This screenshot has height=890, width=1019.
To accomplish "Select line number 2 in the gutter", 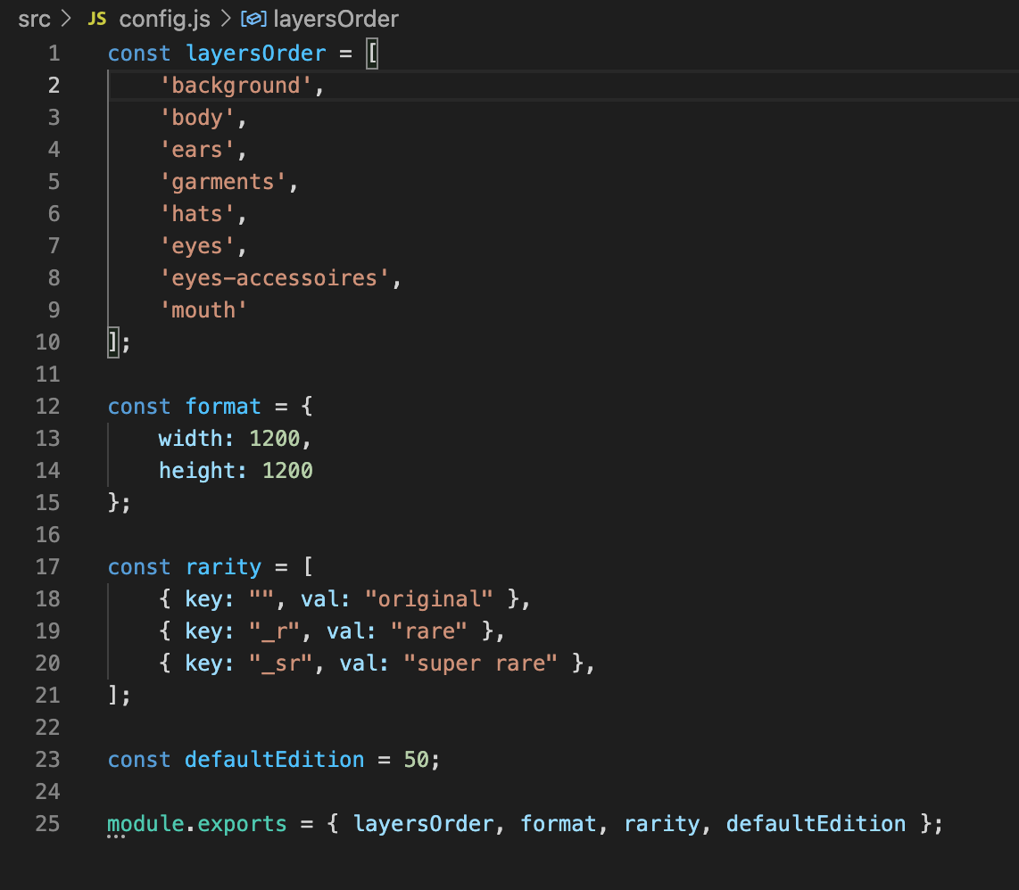I will click(54, 85).
